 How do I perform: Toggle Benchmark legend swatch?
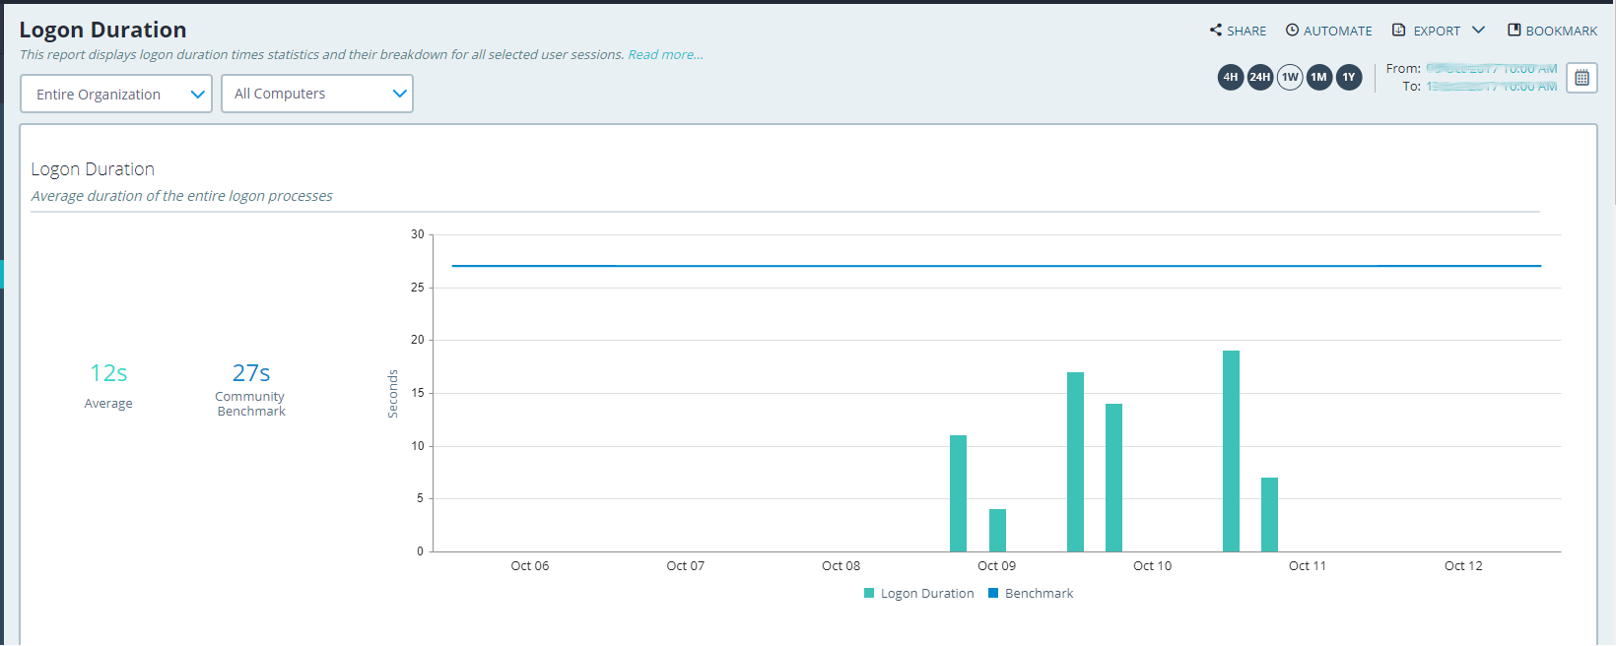pos(993,593)
